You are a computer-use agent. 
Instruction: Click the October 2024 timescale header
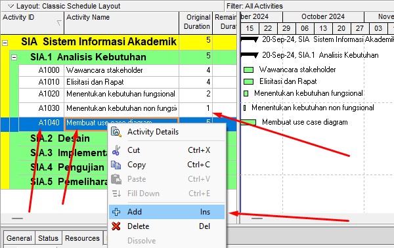323,16
